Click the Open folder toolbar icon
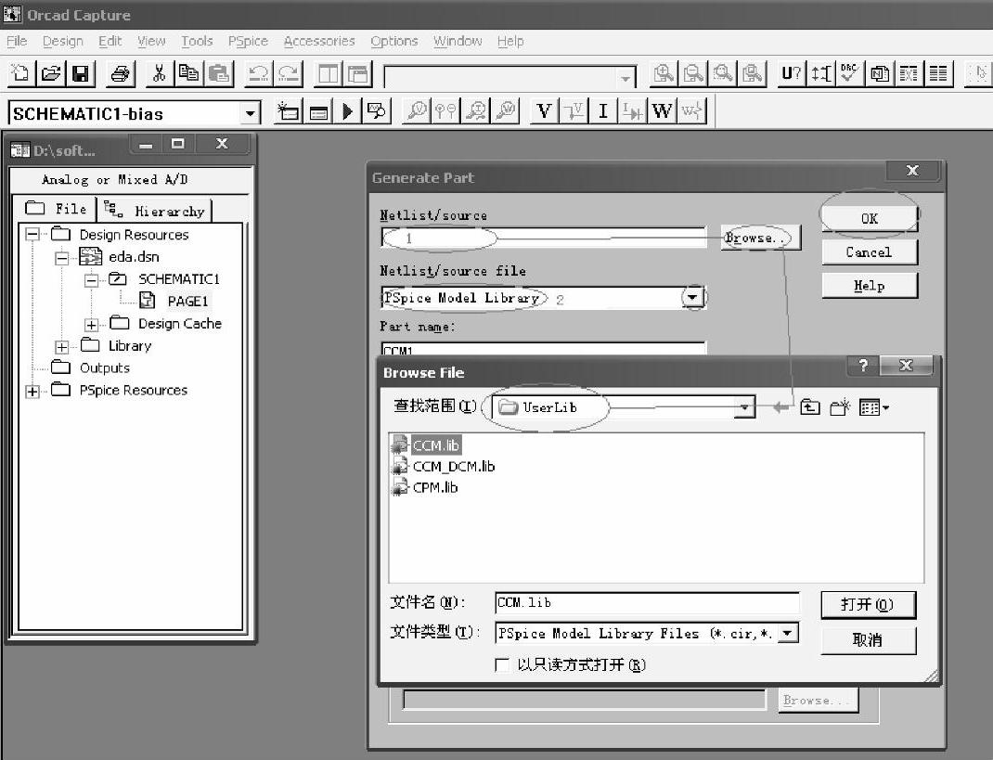993x760 pixels. click(51, 74)
